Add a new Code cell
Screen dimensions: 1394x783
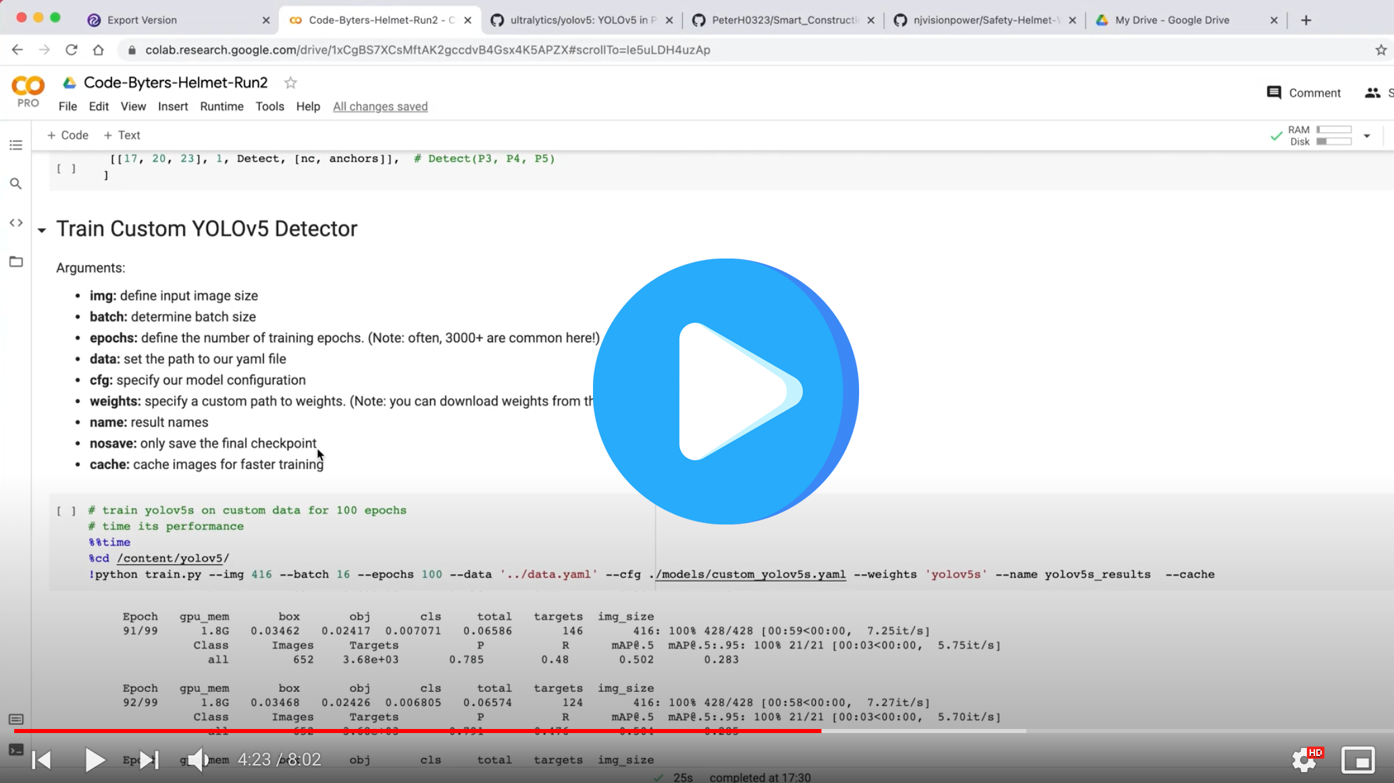coord(68,135)
